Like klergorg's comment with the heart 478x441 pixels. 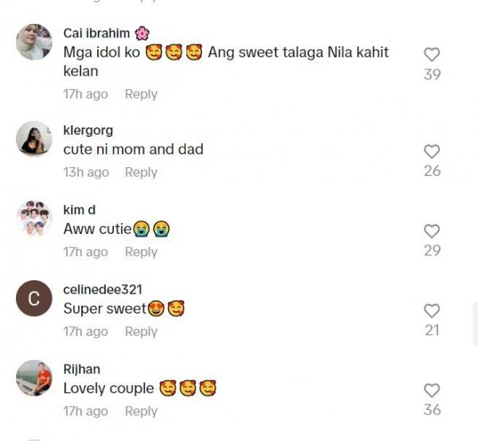(x=432, y=151)
